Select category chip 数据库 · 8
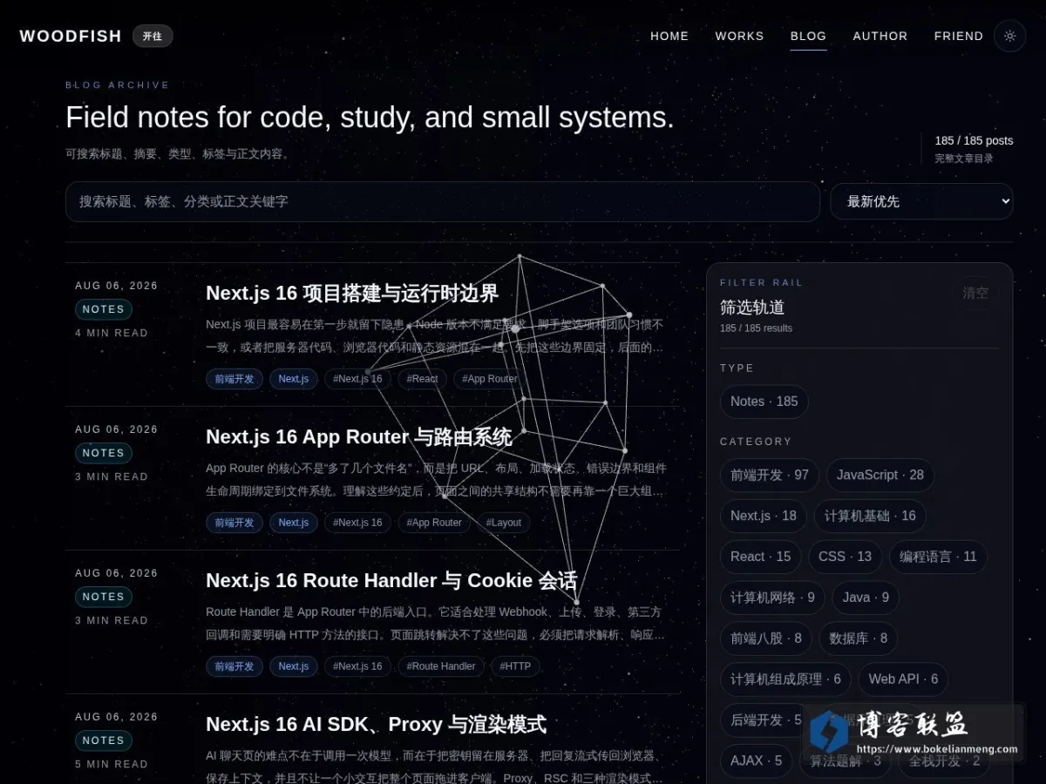The image size is (1046, 784). tap(859, 639)
